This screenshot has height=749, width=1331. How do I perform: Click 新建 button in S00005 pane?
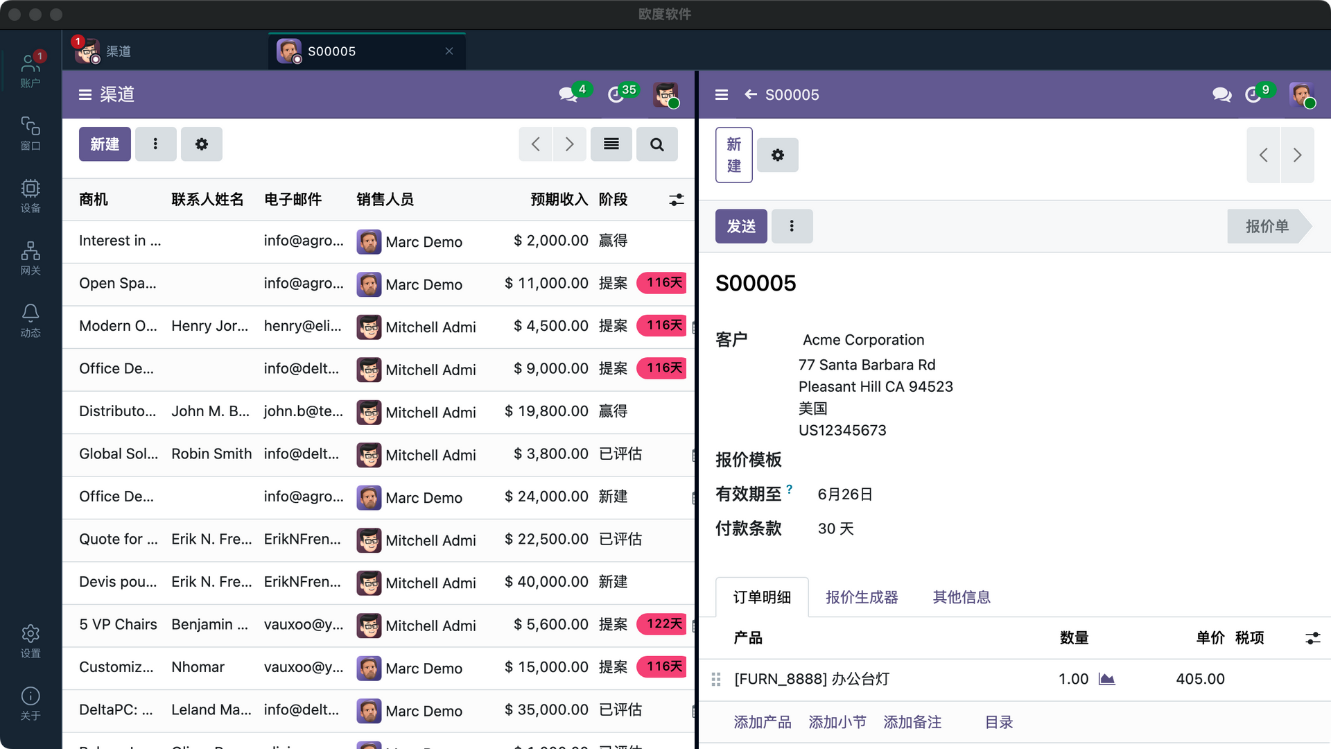pos(734,155)
